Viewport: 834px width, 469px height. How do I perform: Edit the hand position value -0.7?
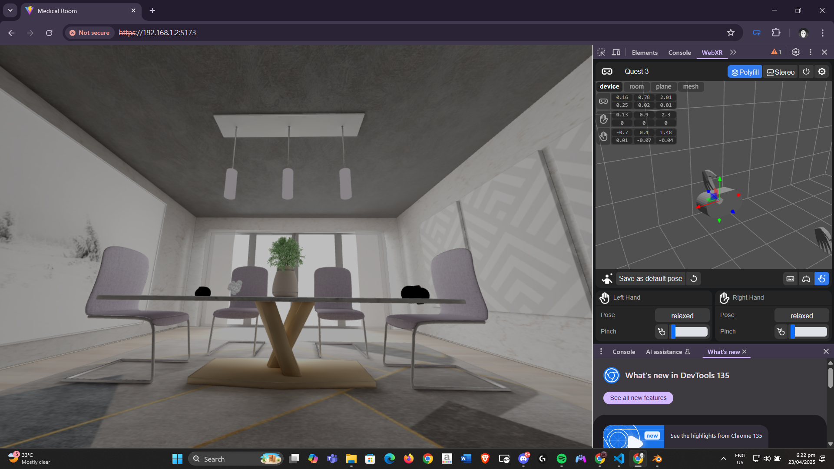point(622,132)
